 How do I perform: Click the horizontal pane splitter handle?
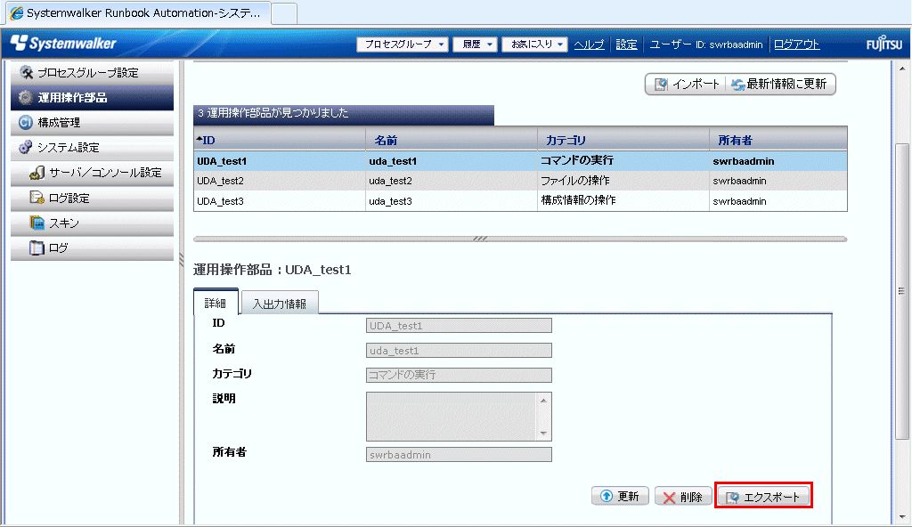tap(480, 239)
